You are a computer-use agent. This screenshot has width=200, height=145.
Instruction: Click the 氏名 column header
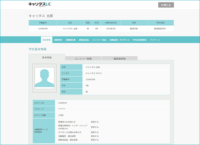point(70,23)
